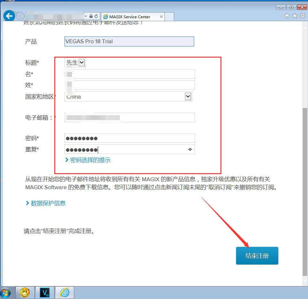This screenshot has width=308, height=299.
Task: Switch to VEGAS Pro 18 in taskbar
Action: pyautogui.click(x=45, y=293)
